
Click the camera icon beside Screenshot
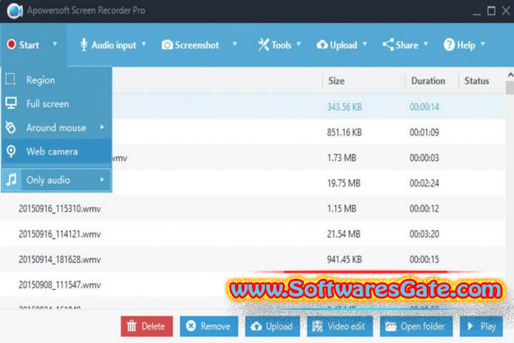(167, 44)
